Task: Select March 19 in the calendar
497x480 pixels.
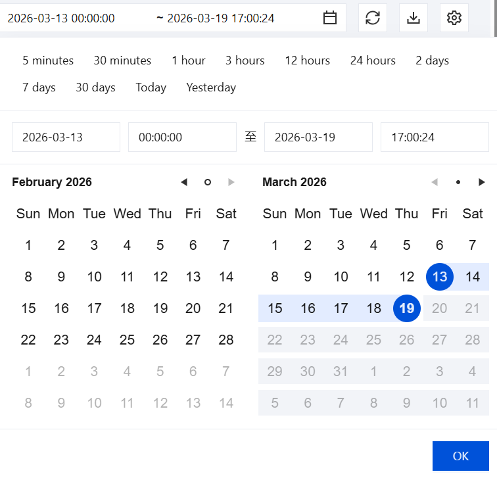Action: pyautogui.click(x=407, y=308)
